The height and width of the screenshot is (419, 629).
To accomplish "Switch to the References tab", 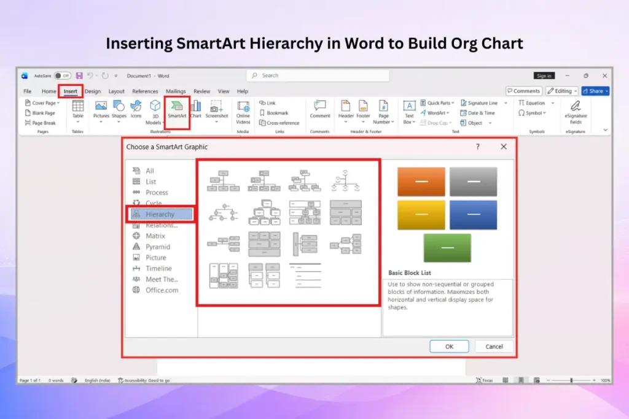I will (x=145, y=91).
